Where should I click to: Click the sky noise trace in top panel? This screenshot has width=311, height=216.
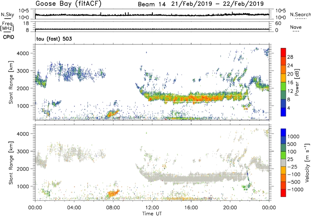click(x=152, y=15)
